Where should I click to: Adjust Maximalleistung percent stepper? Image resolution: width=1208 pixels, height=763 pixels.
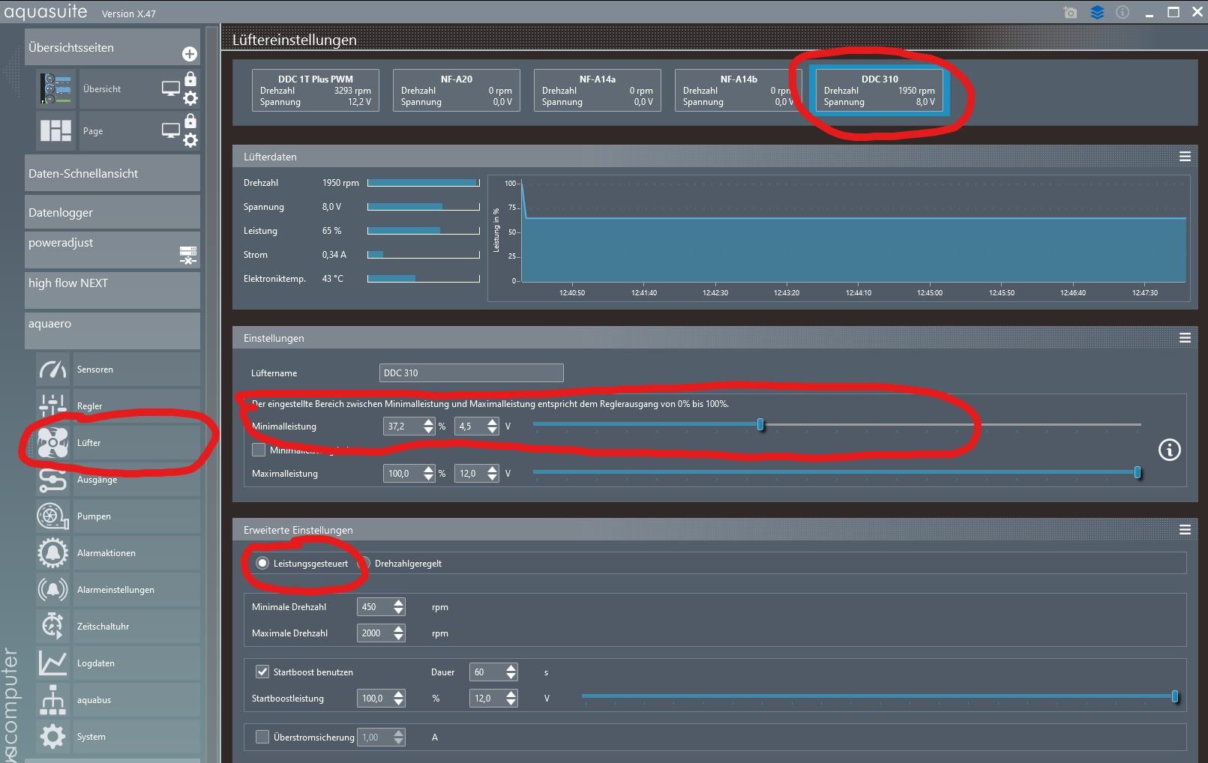(428, 474)
